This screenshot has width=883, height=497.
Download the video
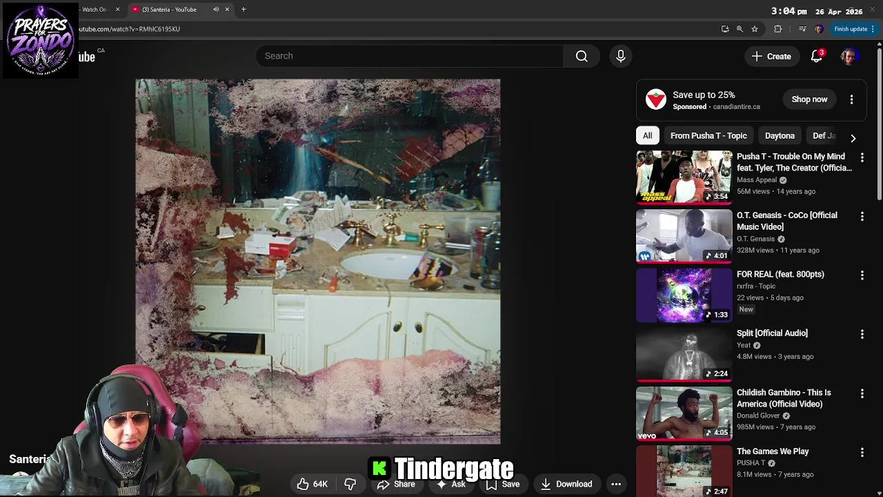point(566,484)
